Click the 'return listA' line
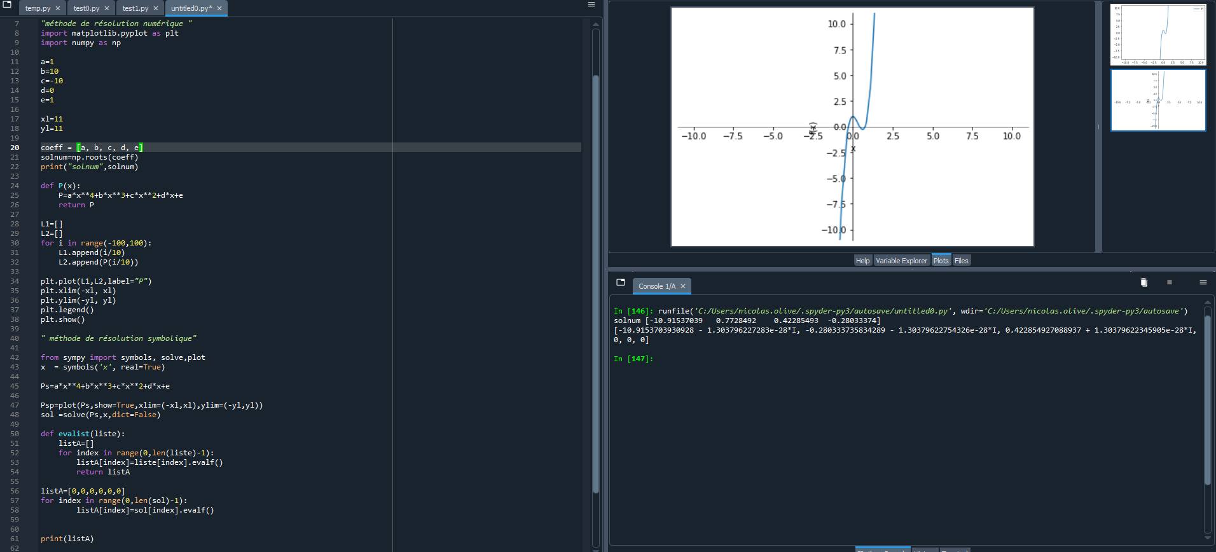Image resolution: width=1216 pixels, height=552 pixels. click(103, 472)
